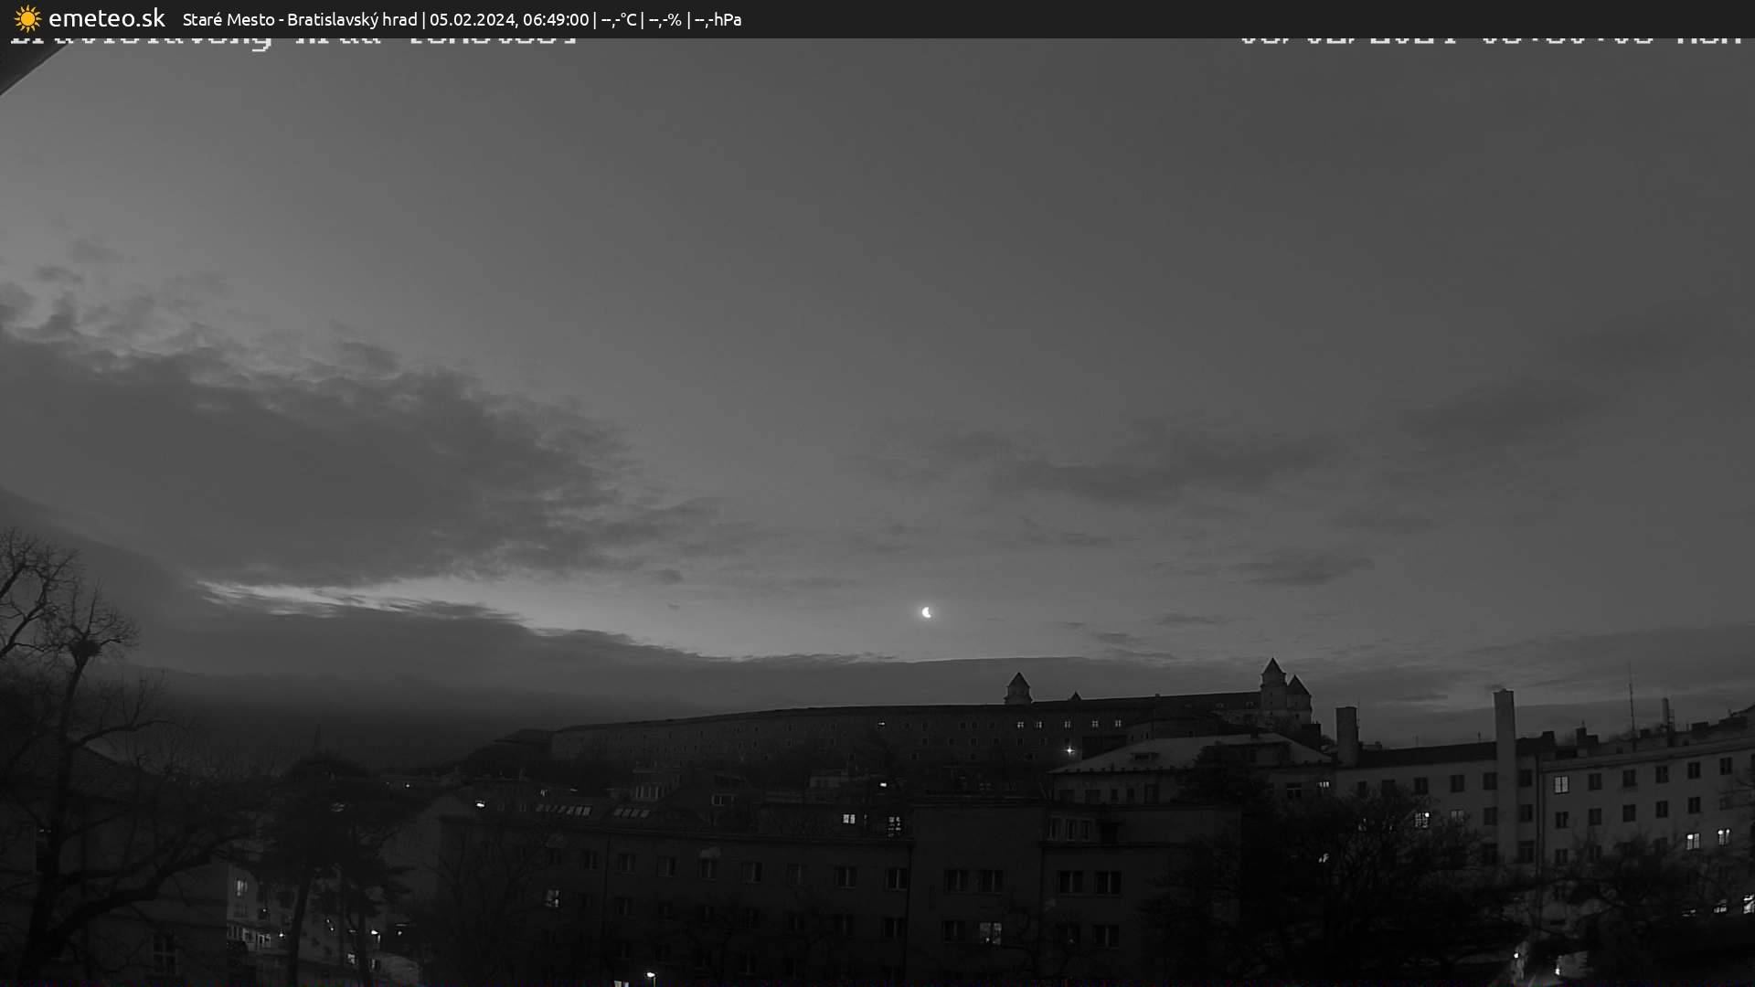1755x987 pixels.
Task: Click the crescent moon in the sky
Action: coord(927,612)
